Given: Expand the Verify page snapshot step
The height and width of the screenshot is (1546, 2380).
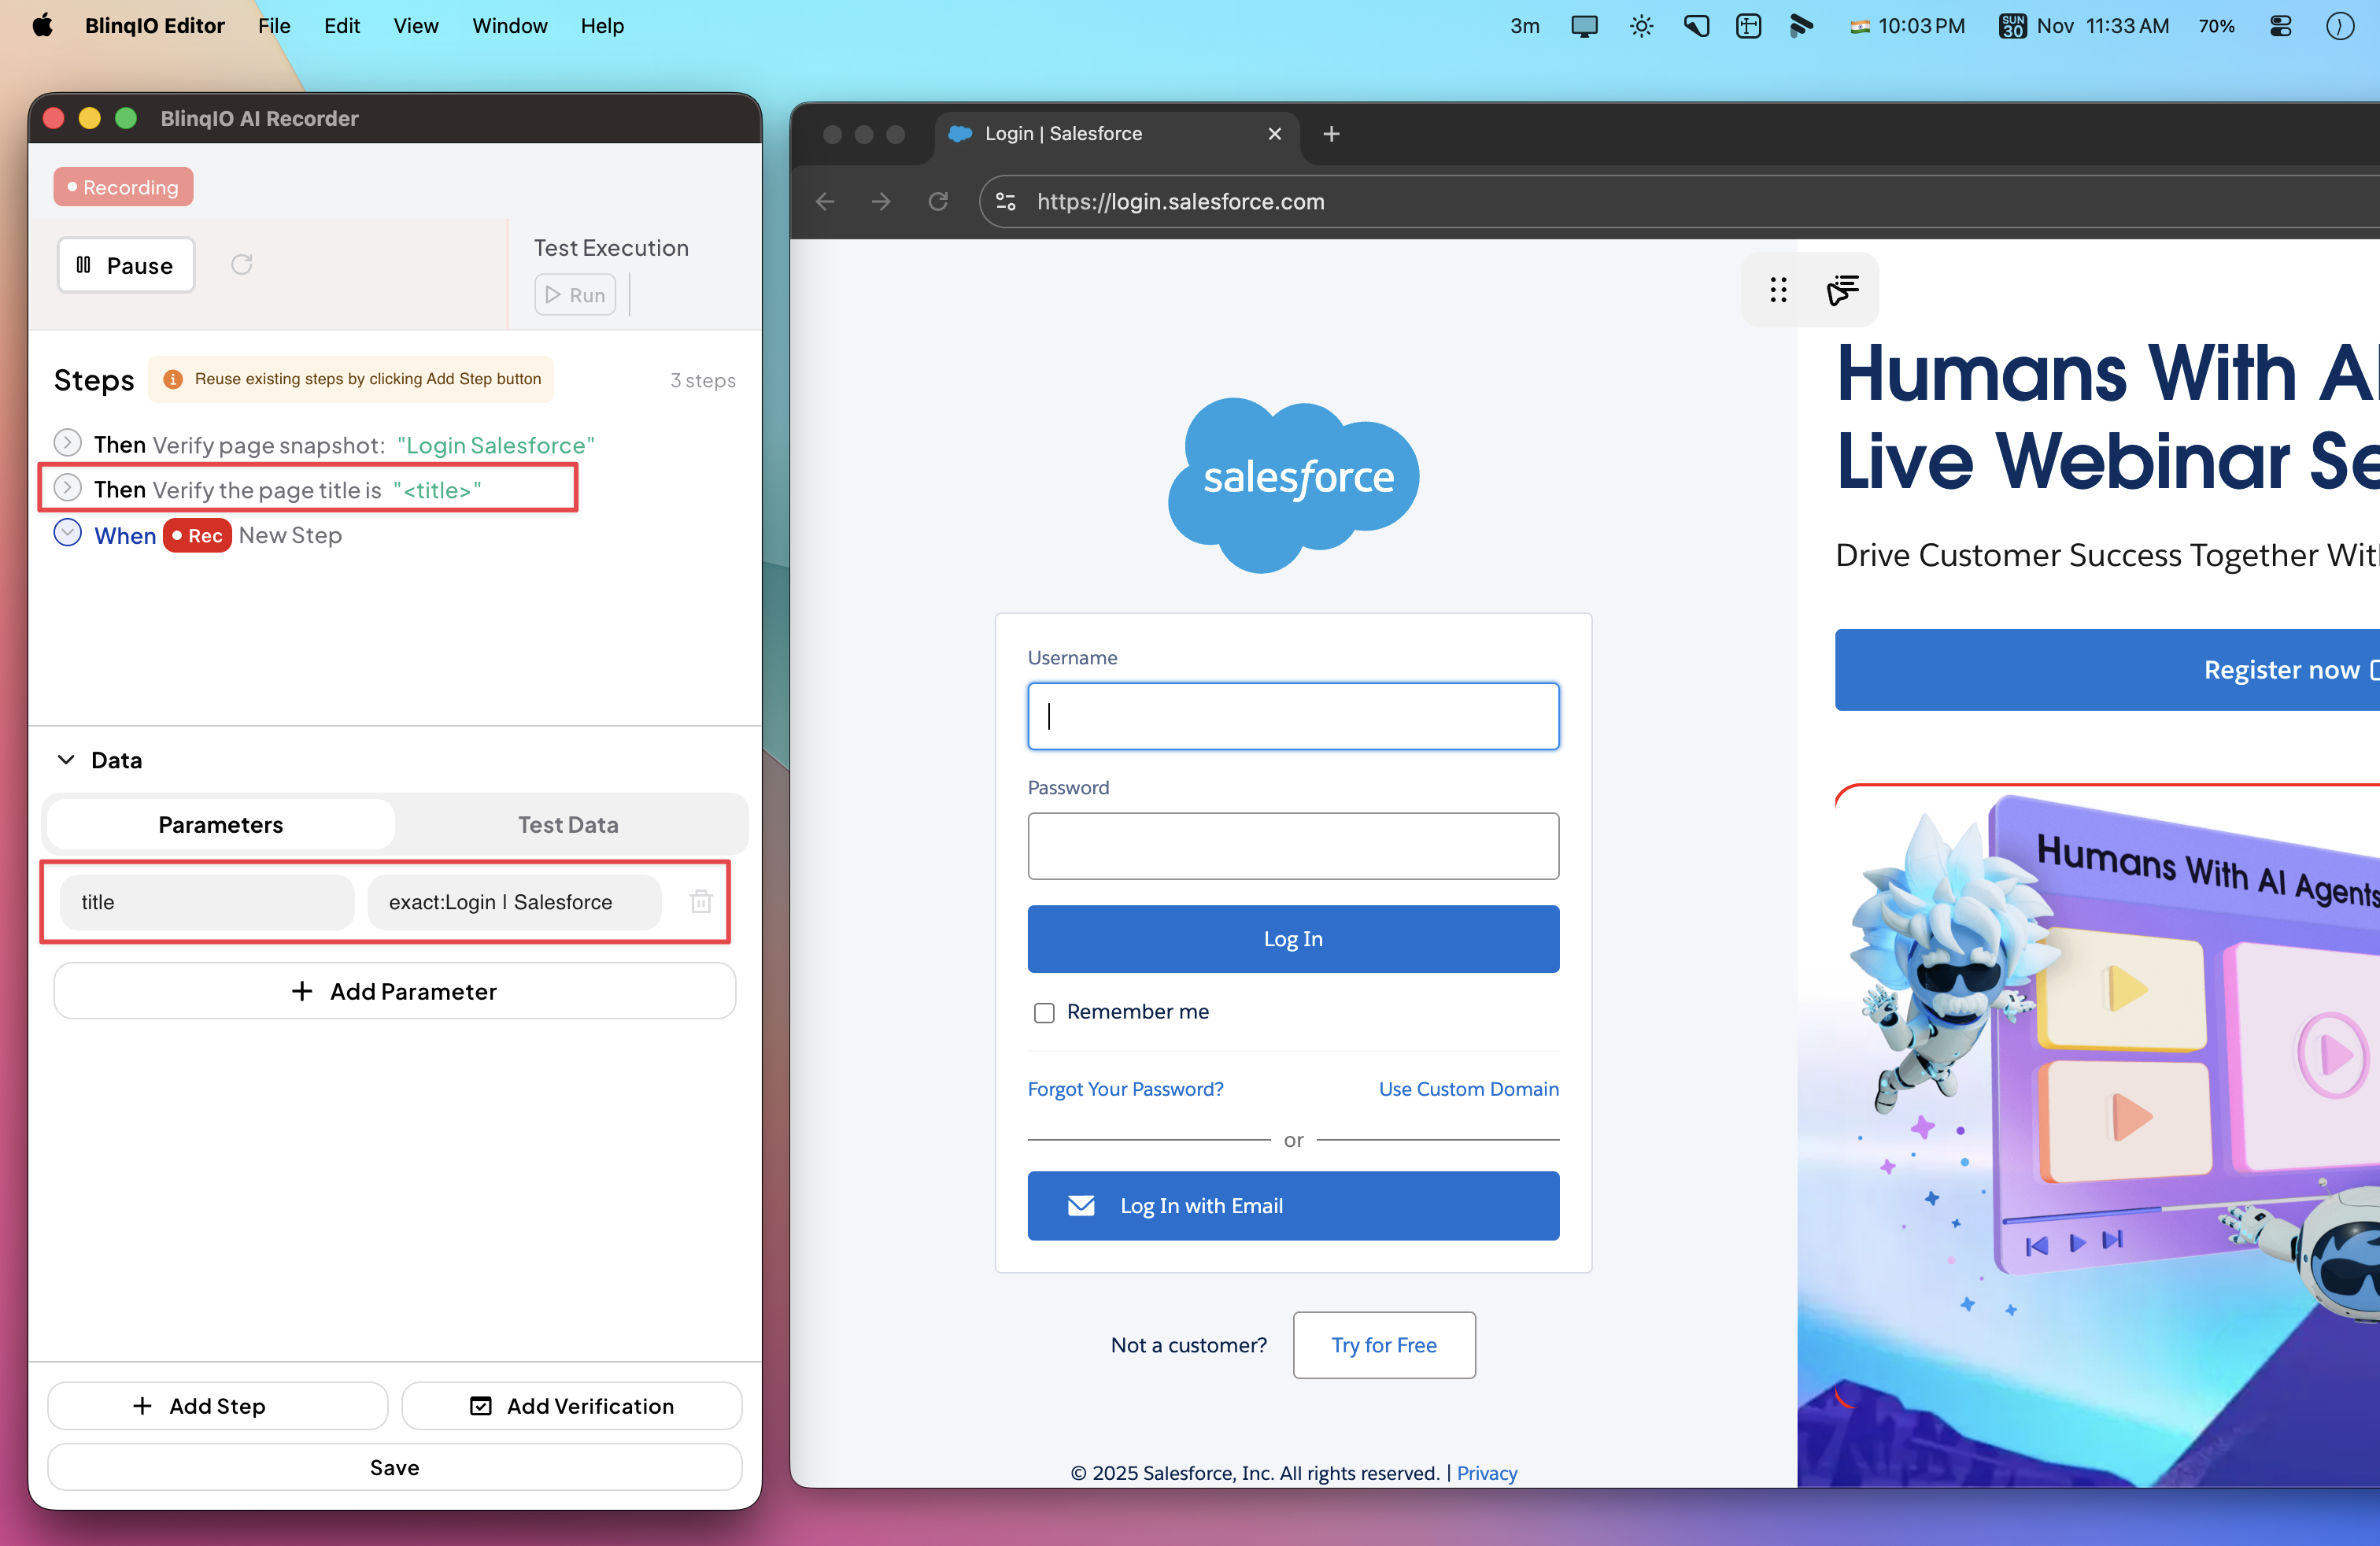Looking at the screenshot, I should coord(67,443).
